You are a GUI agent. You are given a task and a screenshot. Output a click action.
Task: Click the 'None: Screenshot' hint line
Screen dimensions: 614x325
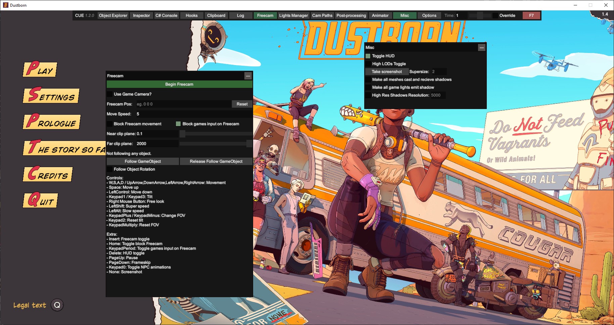(125, 272)
